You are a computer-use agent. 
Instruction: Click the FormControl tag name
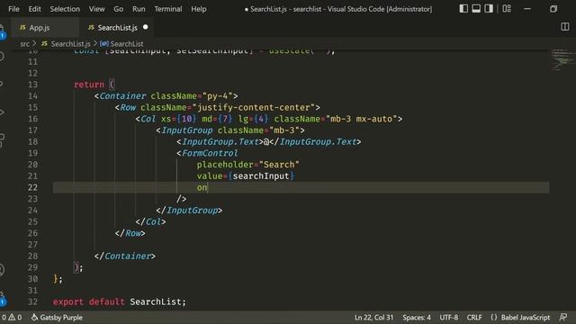pos(210,153)
